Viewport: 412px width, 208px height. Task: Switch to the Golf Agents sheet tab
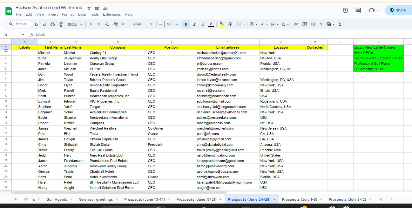point(57,199)
